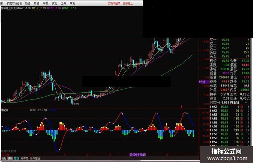Screen dimensions: 253x163
Task: Click the 买二 price 15.78 row
Action: click(x=229, y=44)
